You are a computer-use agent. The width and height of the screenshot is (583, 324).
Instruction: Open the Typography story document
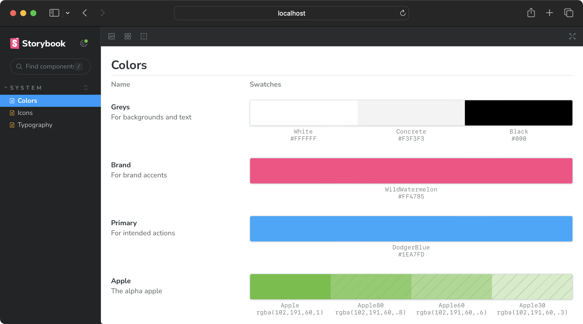35,125
